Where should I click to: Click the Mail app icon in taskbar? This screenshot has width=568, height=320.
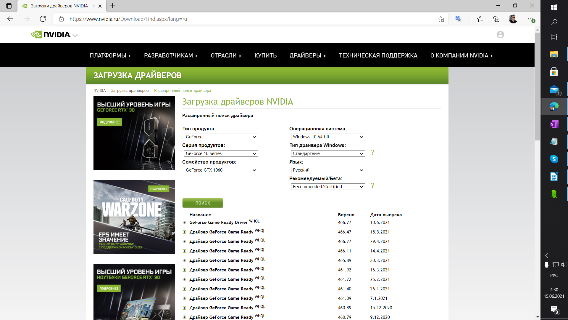click(x=554, y=89)
